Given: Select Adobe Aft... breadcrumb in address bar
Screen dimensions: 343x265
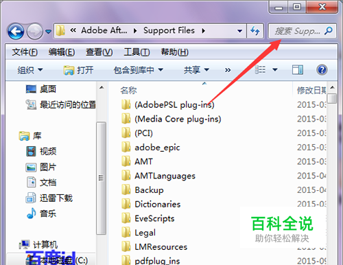Looking at the screenshot, I should tap(104, 30).
